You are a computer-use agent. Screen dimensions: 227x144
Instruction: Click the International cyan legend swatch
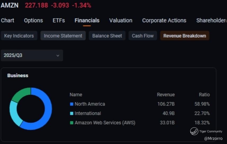tap(72, 113)
